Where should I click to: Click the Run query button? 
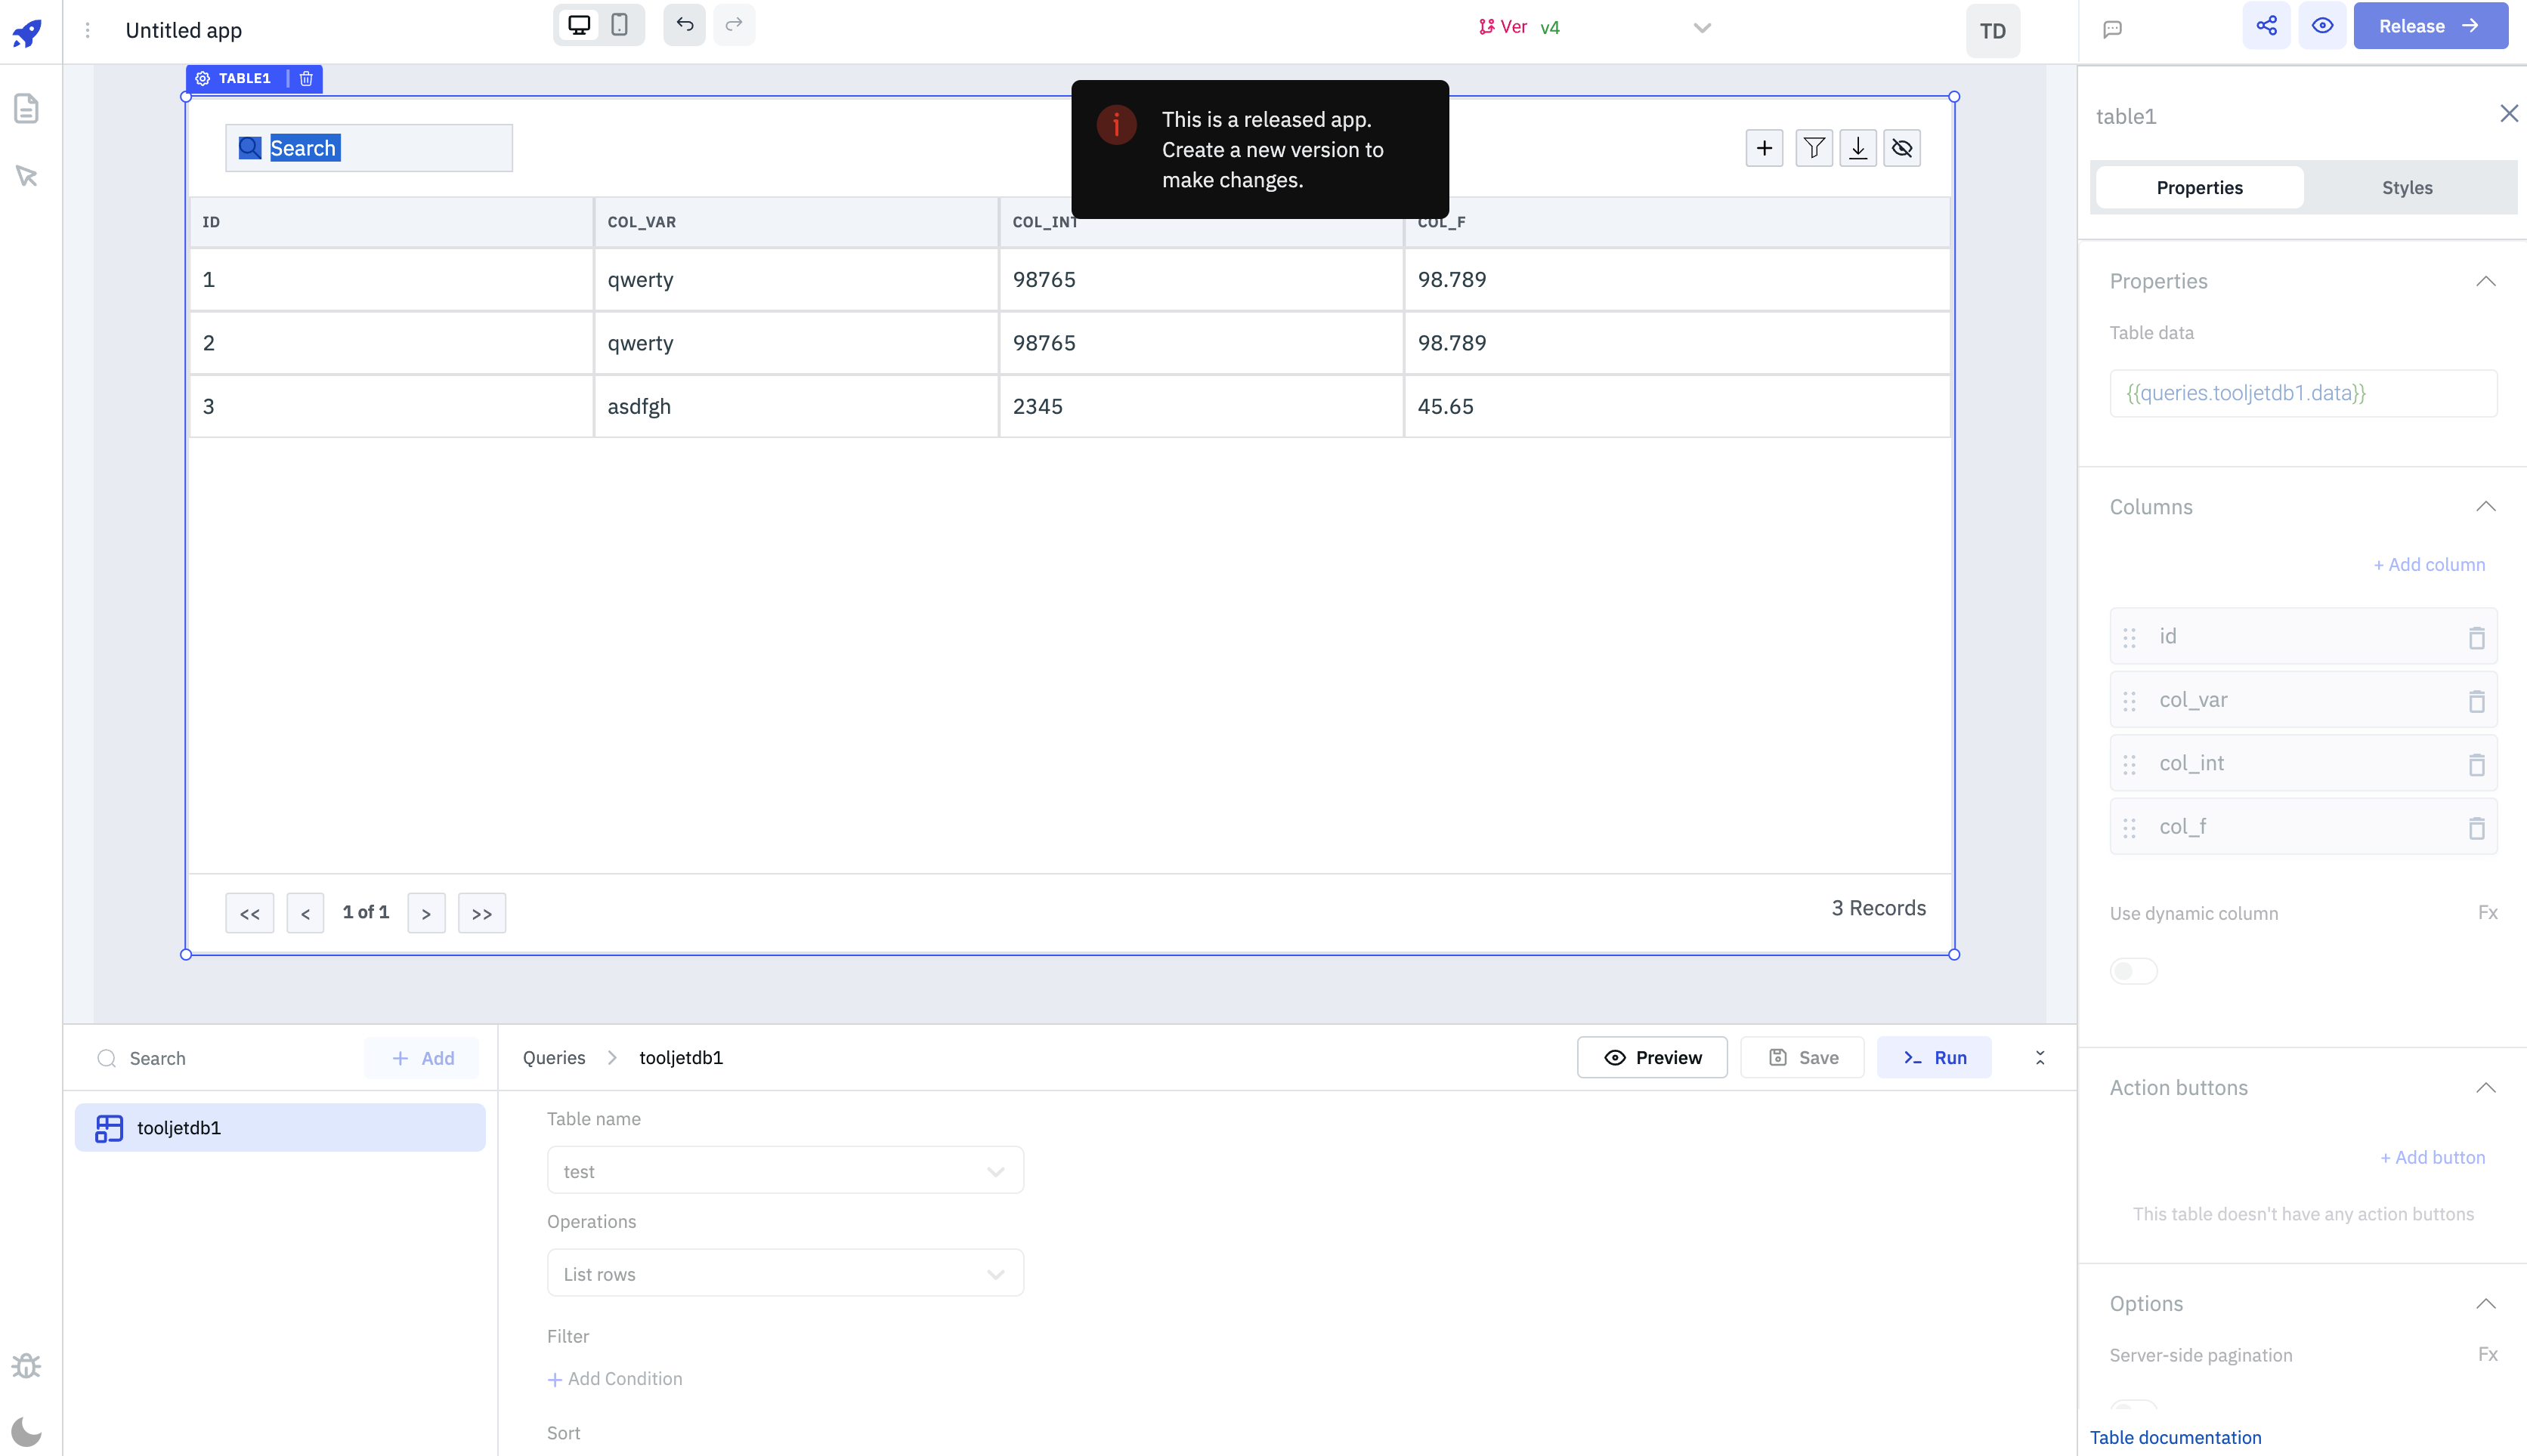tap(1934, 1058)
